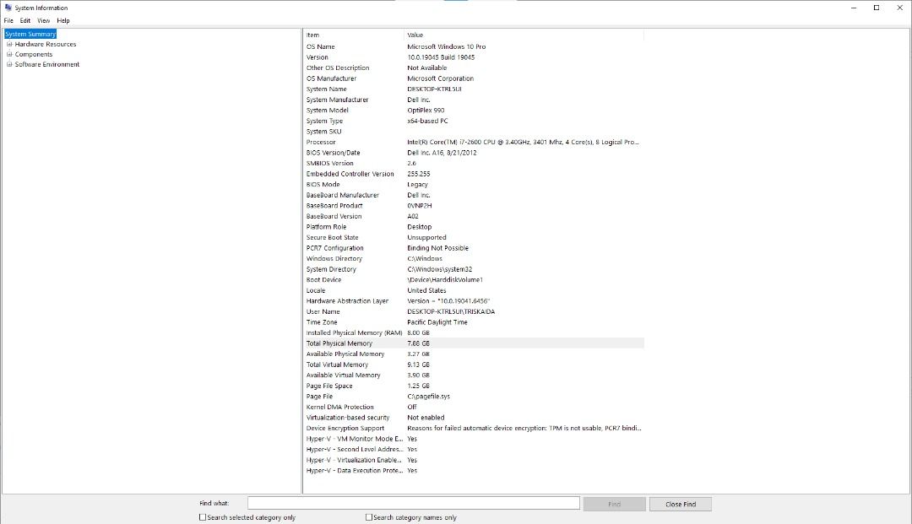The height and width of the screenshot is (524, 912).
Task: Open the Edit menu
Action: pyautogui.click(x=25, y=20)
